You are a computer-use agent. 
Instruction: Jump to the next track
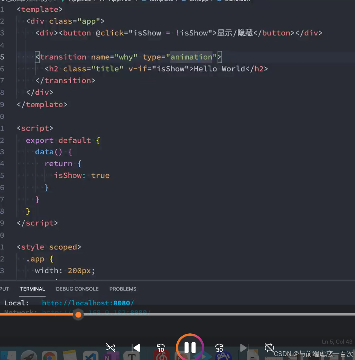244,347
